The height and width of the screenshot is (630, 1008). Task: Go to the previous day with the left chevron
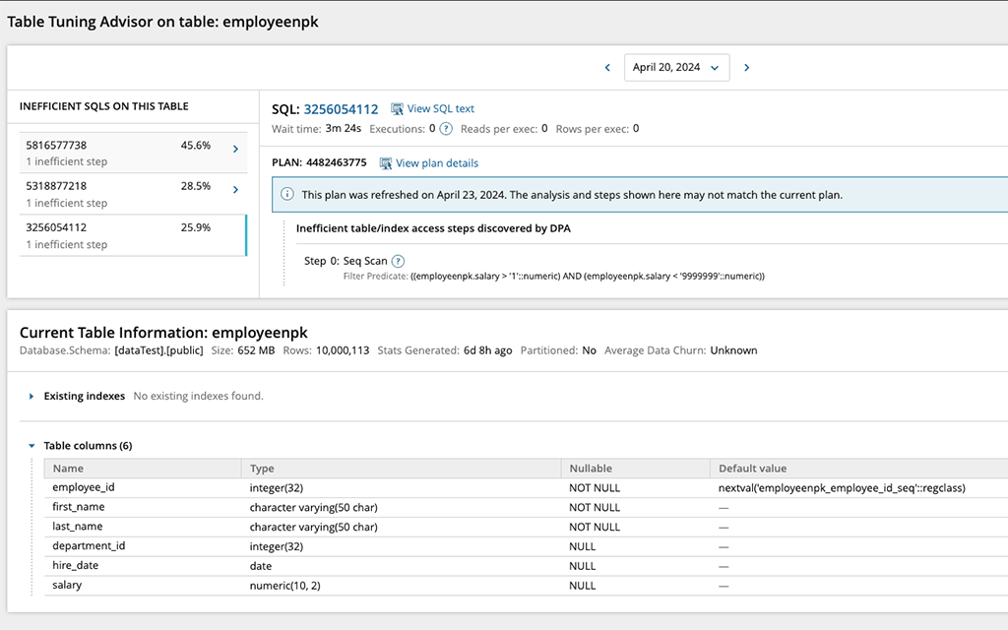(x=608, y=67)
